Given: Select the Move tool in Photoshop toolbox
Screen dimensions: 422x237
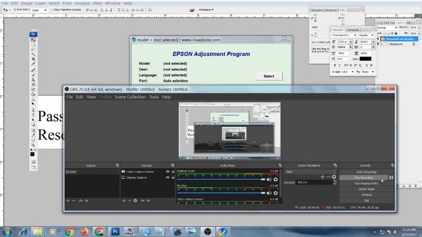Looking at the screenshot, I should pos(34,39).
